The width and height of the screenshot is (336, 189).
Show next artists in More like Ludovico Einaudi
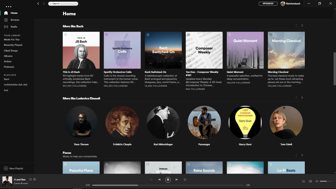(x=302, y=98)
